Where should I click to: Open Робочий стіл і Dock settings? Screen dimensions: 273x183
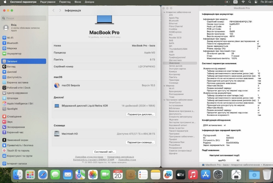pos(17,88)
